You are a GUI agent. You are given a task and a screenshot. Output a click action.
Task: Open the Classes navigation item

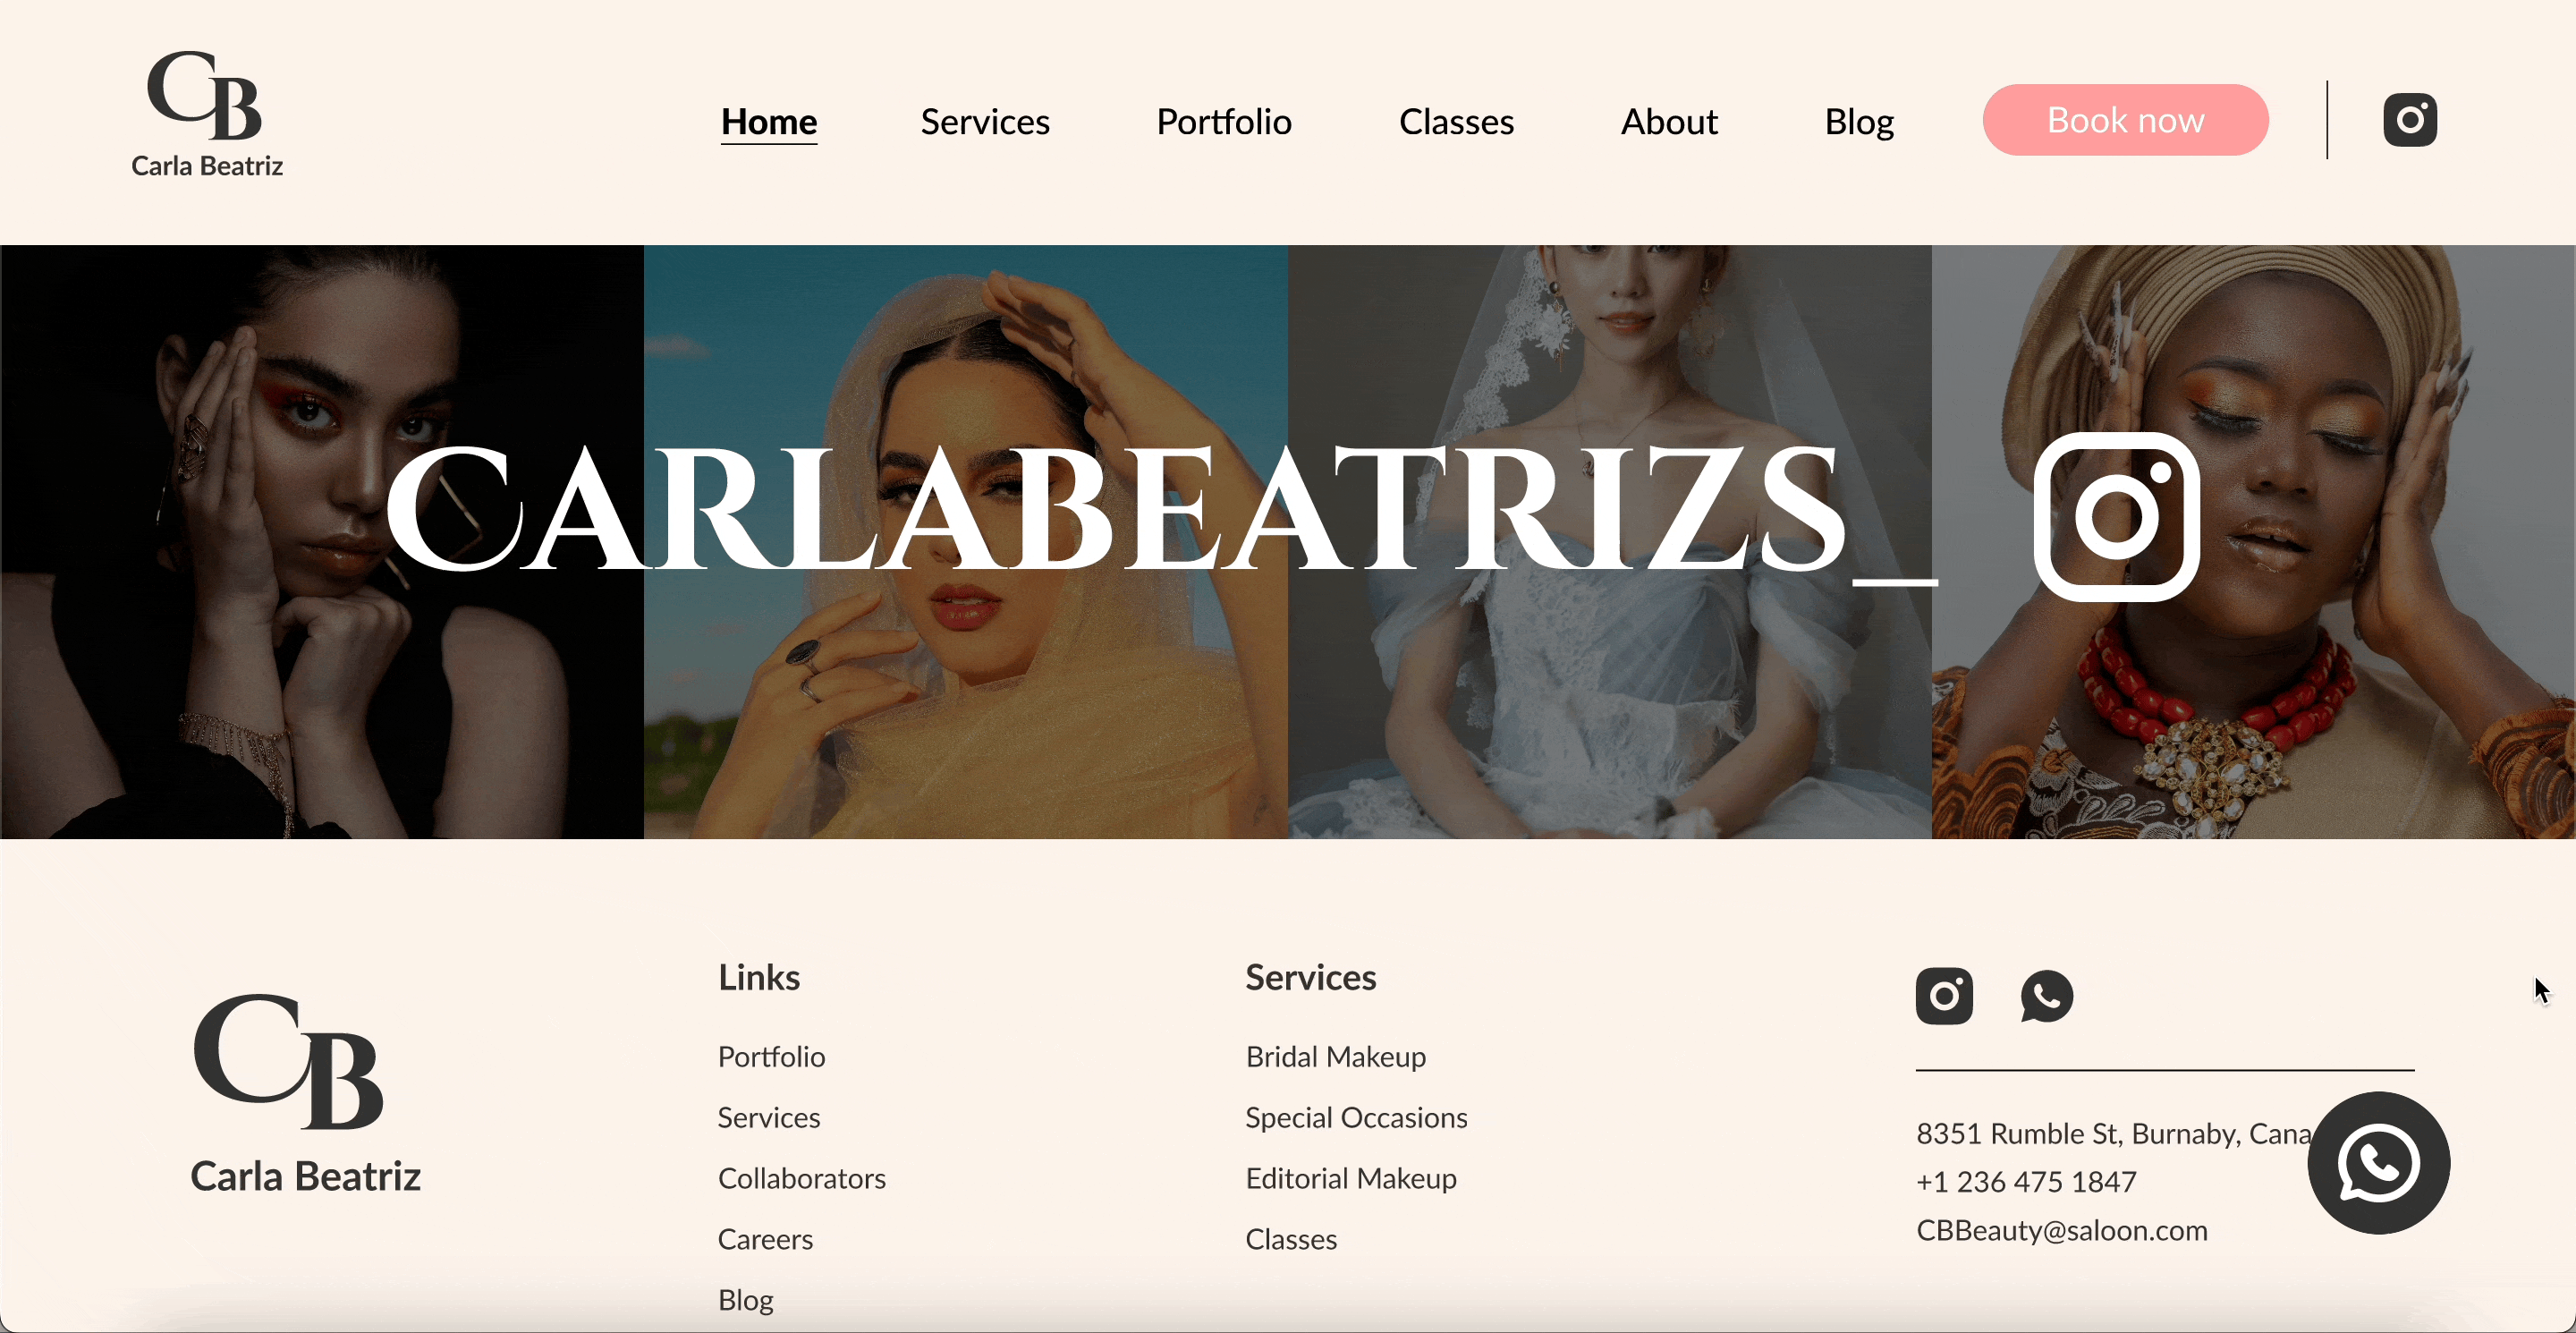pos(1456,122)
